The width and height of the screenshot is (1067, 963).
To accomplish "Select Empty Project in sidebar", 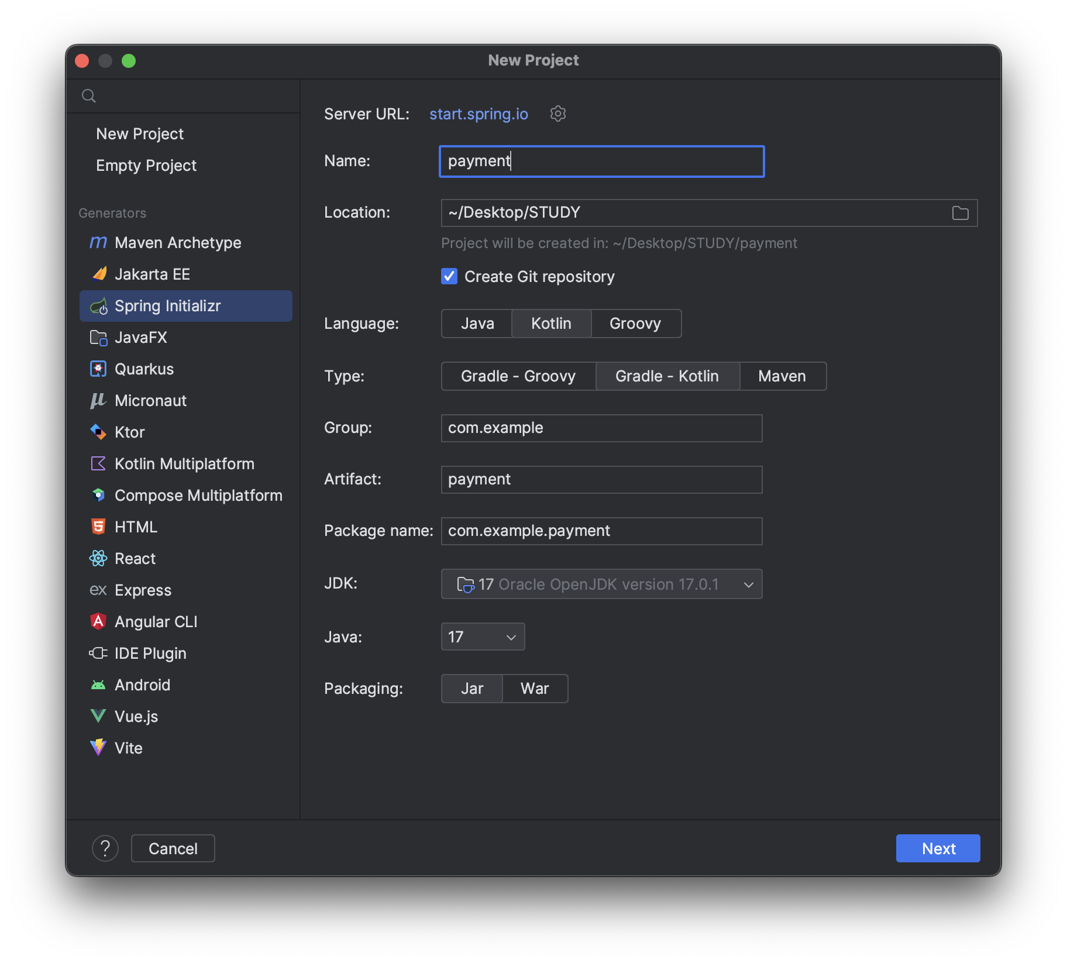I will coord(146,166).
